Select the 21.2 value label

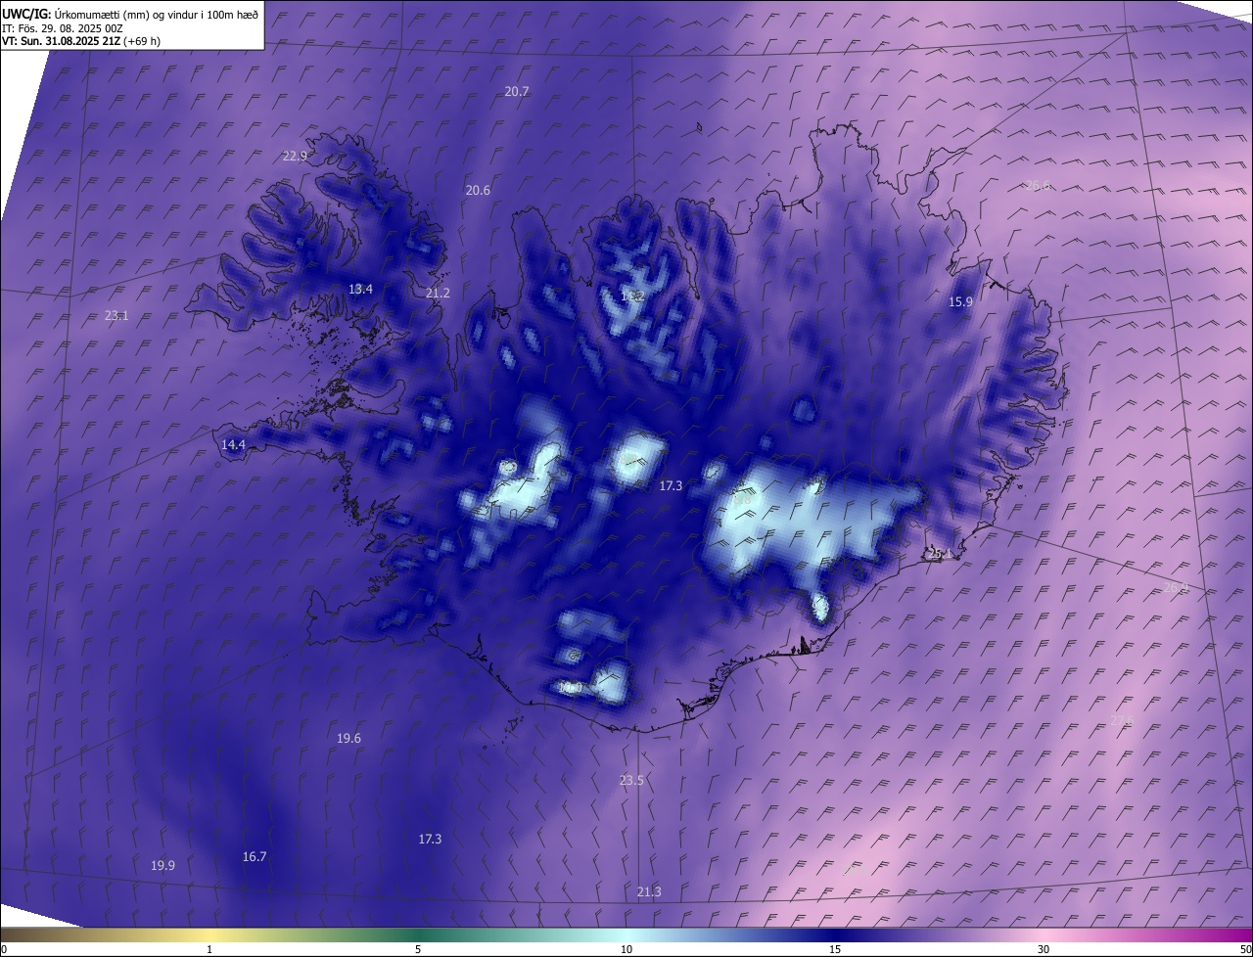pyautogui.click(x=438, y=293)
